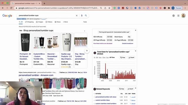This screenshot has height=105, width=188.
Task: Open Google apps grid
Action: (x=178, y=15)
